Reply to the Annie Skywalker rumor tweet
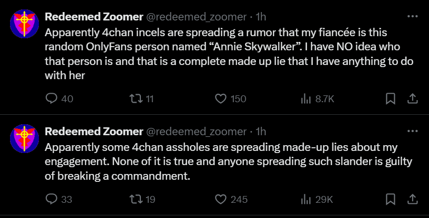 click(x=52, y=99)
